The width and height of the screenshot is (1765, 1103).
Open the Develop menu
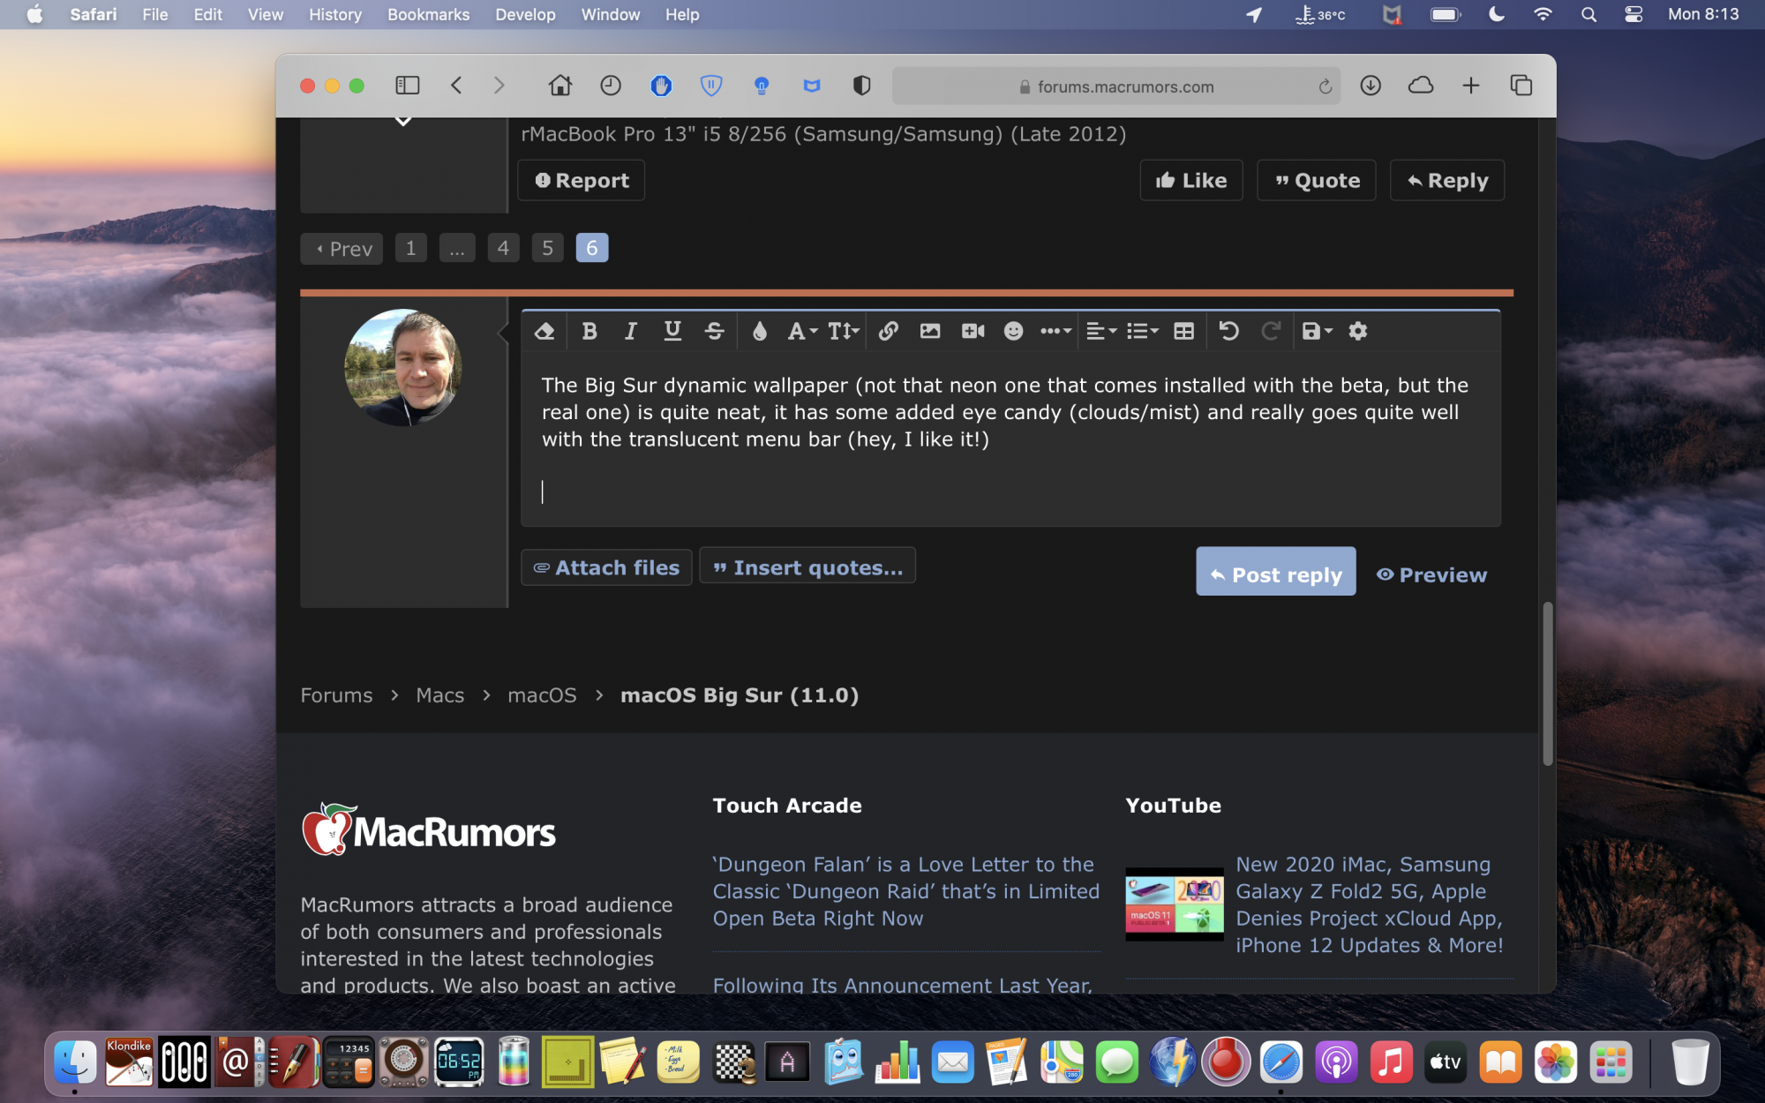coord(525,14)
